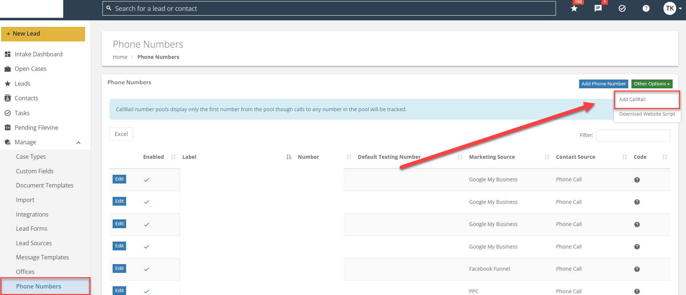The height and width of the screenshot is (295, 686).
Task: Click Add Phone Number button
Action: (x=604, y=84)
